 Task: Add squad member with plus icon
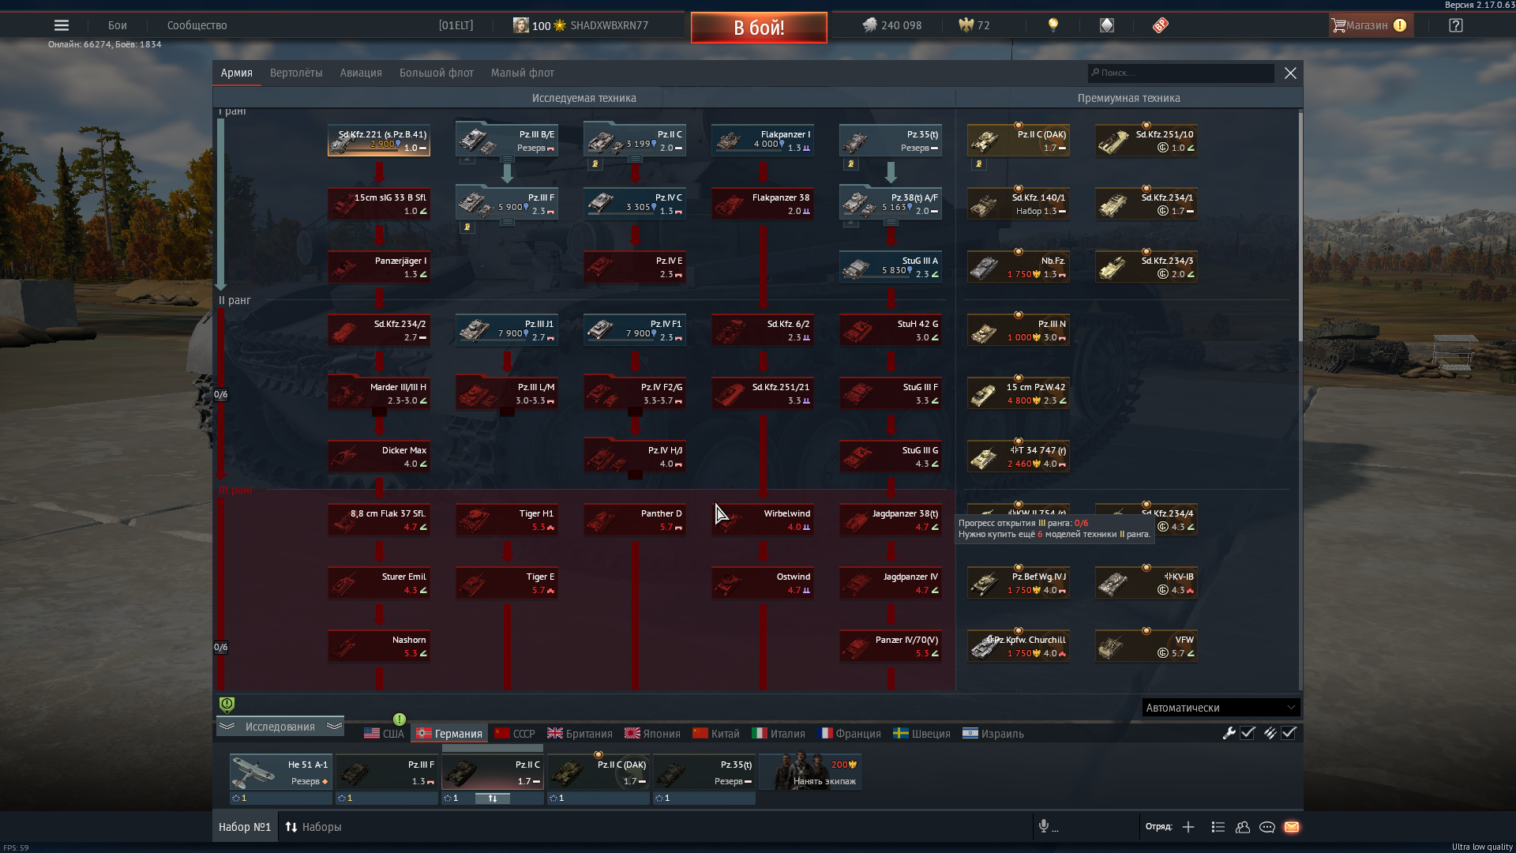click(1188, 827)
